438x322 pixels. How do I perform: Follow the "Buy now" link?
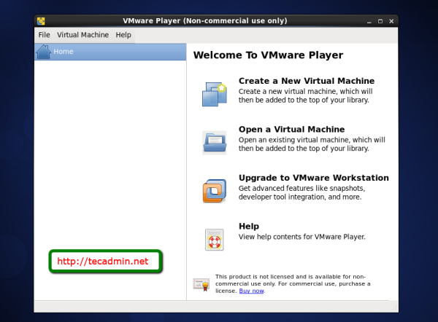(251, 291)
